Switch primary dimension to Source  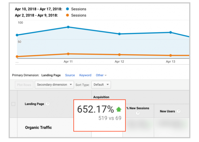pyautogui.click(x=70, y=75)
